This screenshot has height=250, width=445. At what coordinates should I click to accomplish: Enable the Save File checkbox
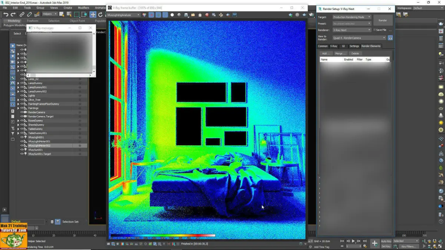pyautogui.click(x=375, y=30)
